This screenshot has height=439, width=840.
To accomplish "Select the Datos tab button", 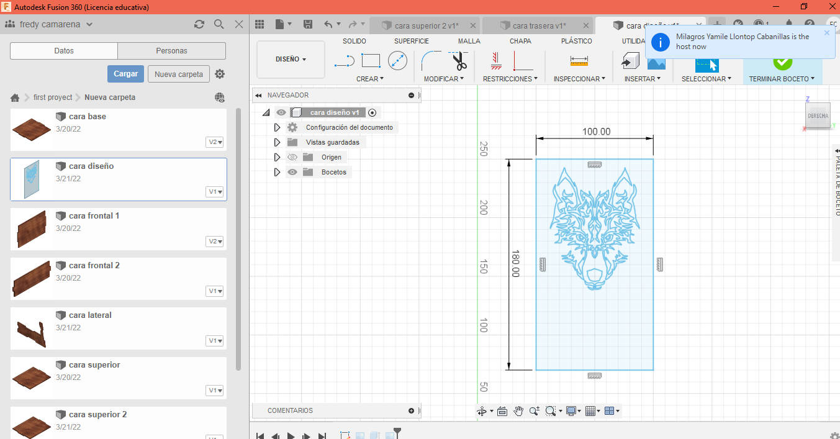I will pos(64,51).
